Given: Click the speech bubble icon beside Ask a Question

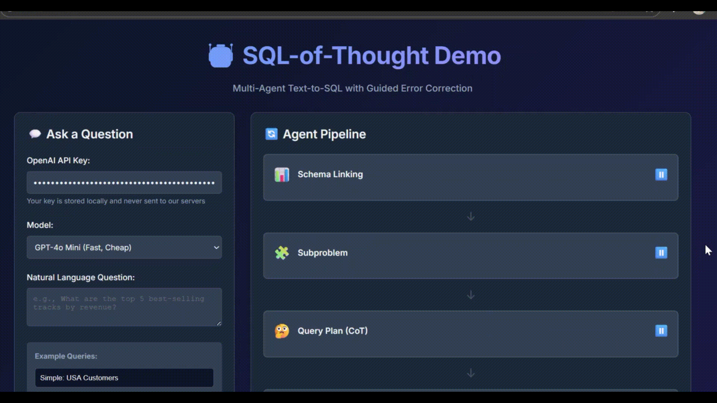Looking at the screenshot, I should (x=35, y=134).
